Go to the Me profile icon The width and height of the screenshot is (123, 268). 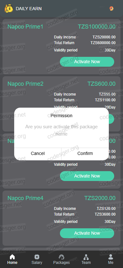pyautogui.click(x=111, y=257)
